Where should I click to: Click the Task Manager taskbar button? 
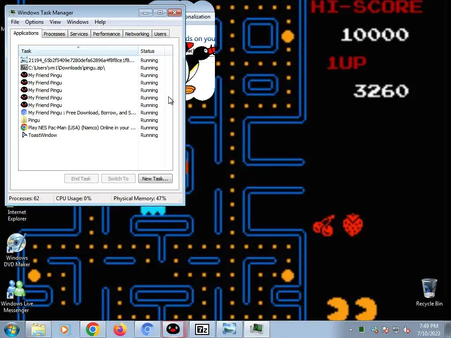coord(257,329)
